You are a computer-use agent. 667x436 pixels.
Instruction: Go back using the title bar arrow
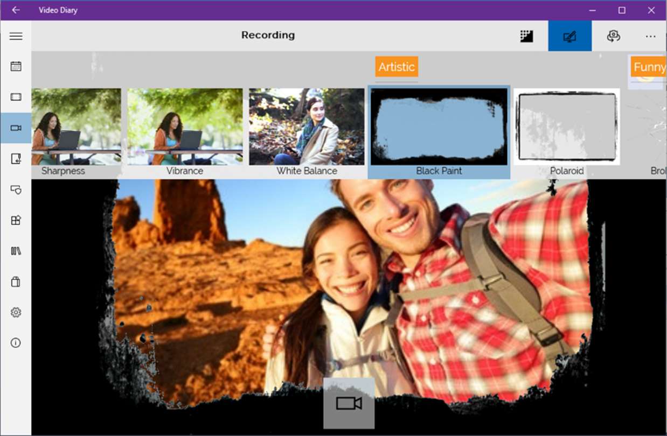[x=16, y=10]
